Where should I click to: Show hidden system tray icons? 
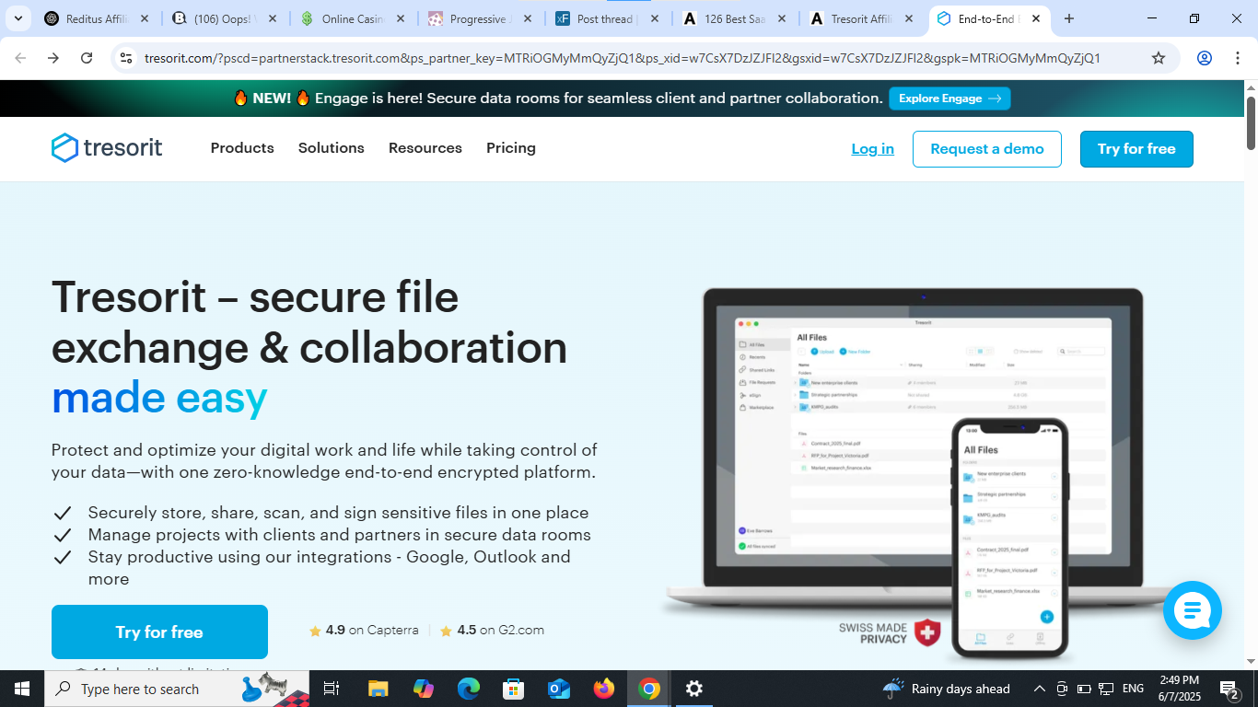tap(1039, 689)
